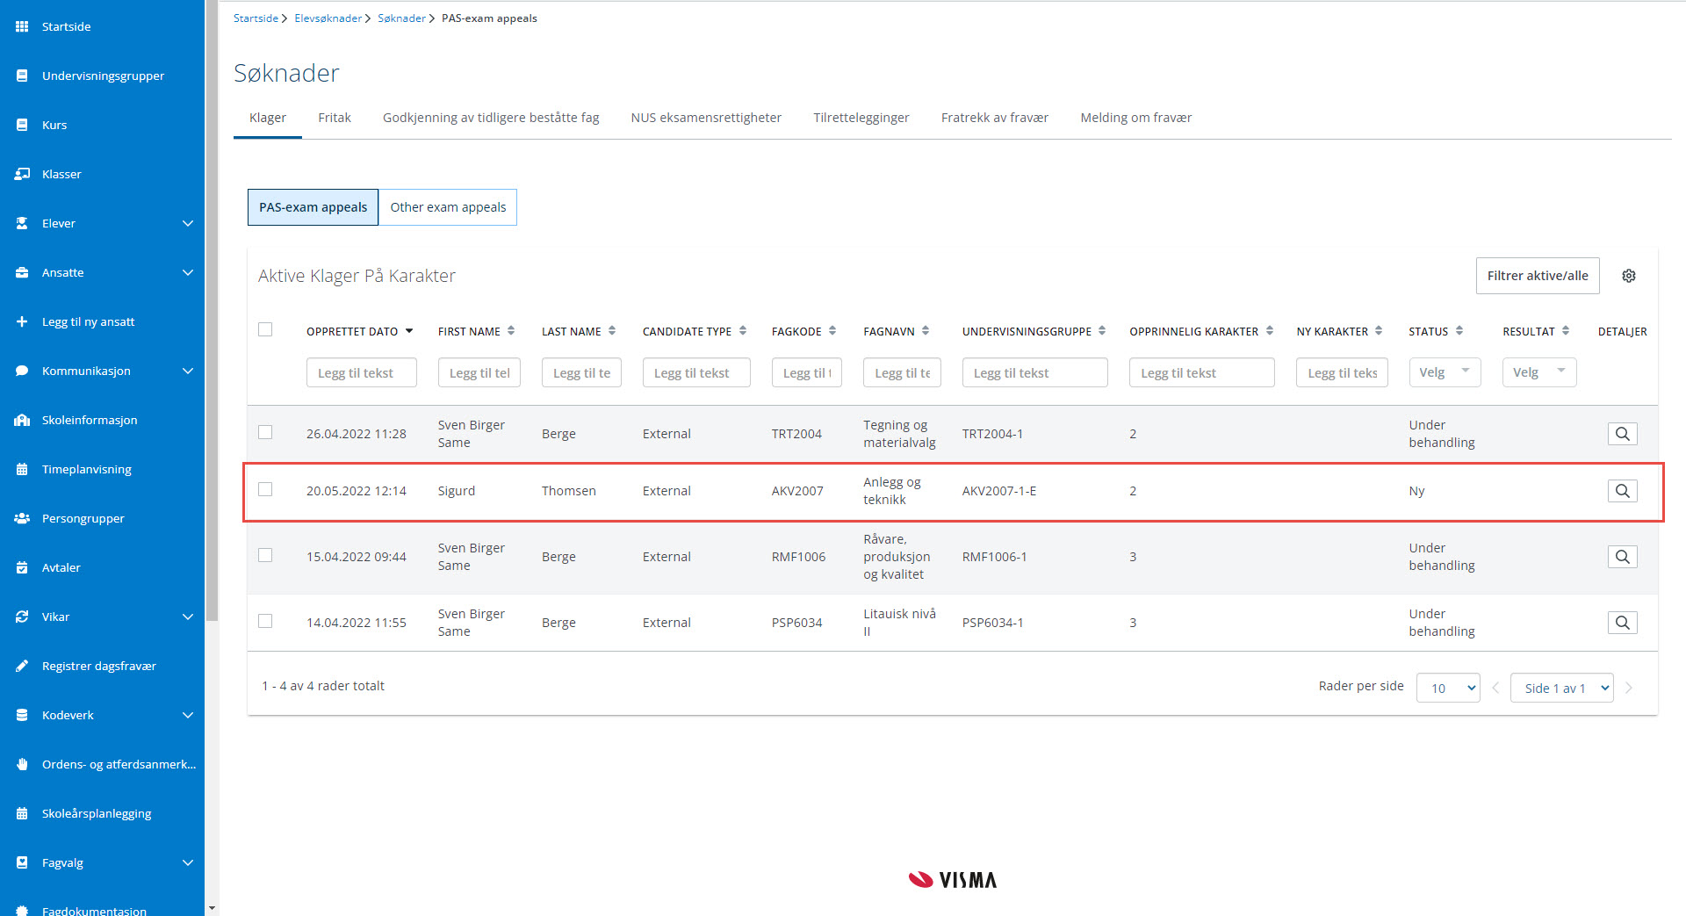Go to Elevsøknader breadcrumb link
Screen dimensions: 1686x916
pyautogui.click(x=328, y=18)
